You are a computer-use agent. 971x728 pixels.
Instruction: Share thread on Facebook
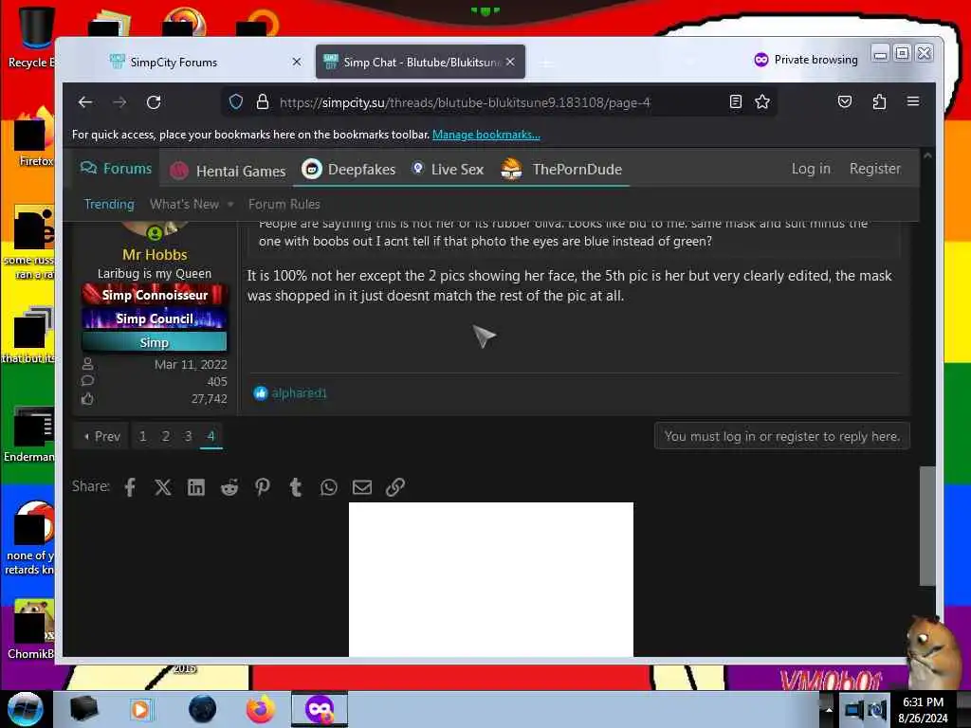130,487
